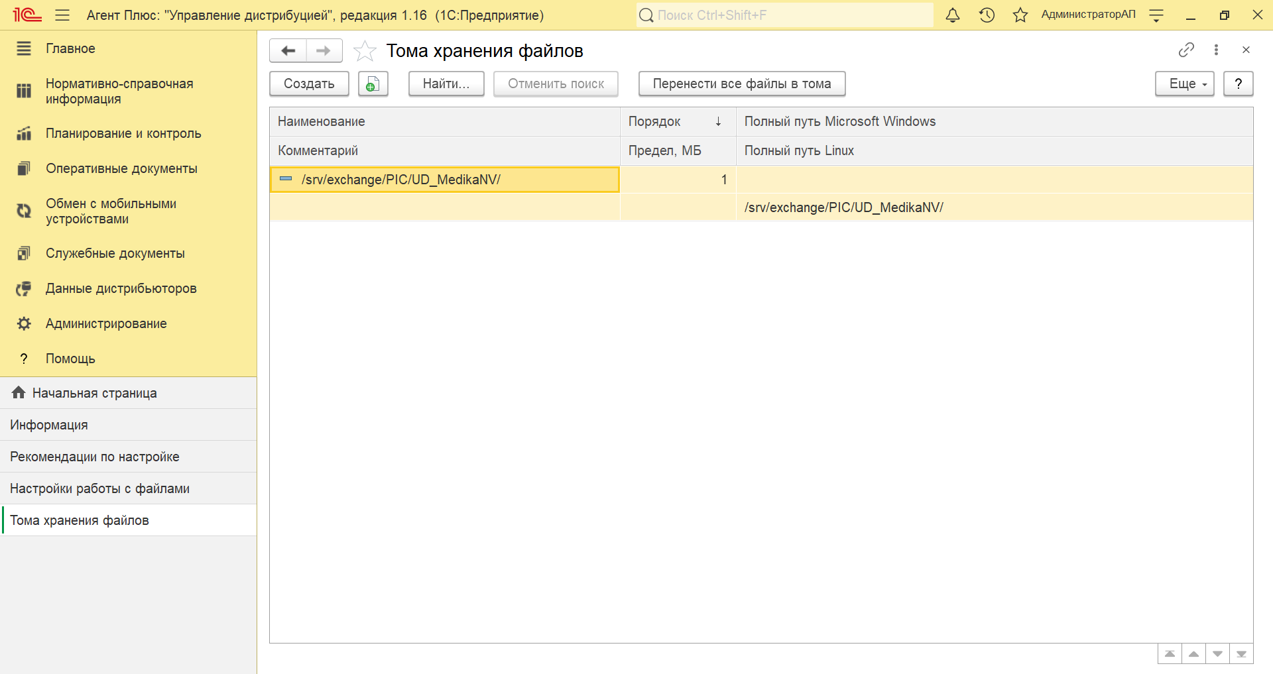Open Данные дистрибьюторов section

[x=128, y=288]
